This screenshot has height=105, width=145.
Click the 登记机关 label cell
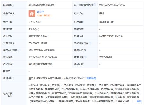14,64
